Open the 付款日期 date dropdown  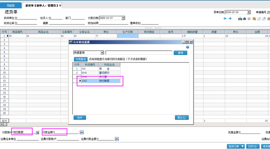(x=123, y=18)
